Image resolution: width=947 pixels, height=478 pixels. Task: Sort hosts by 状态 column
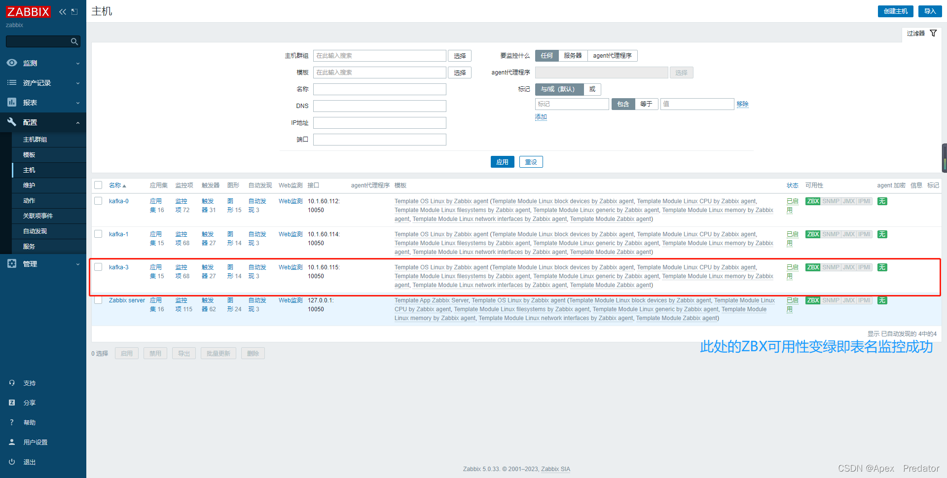coord(792,185)
